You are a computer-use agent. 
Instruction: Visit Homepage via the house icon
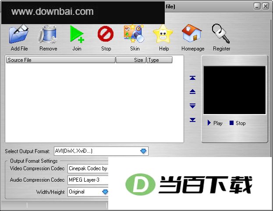(x=191, y=33)
